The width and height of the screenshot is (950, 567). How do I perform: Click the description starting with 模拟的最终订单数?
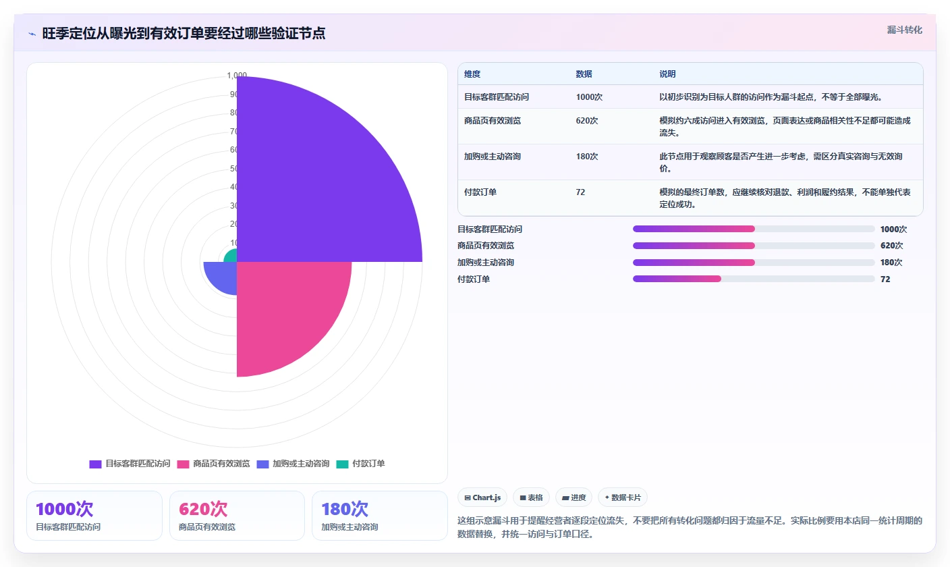pos(785,198)
